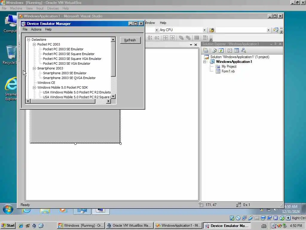Click the Send to Back layout icon
Viewport: 306px width, 230px height.
(188, 38)
